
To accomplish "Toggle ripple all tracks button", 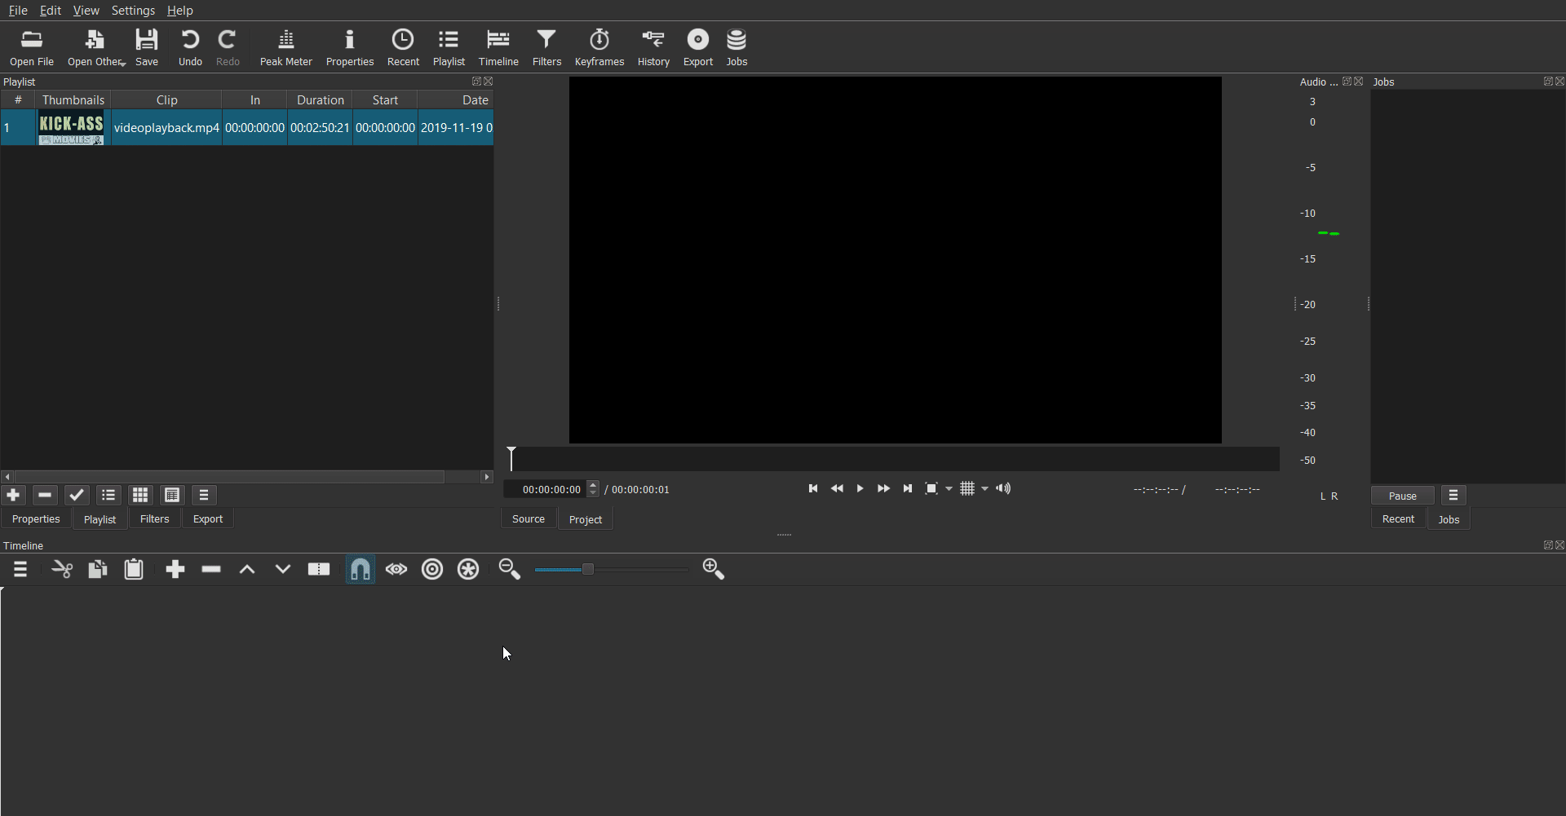I will (x=468, y=569).
